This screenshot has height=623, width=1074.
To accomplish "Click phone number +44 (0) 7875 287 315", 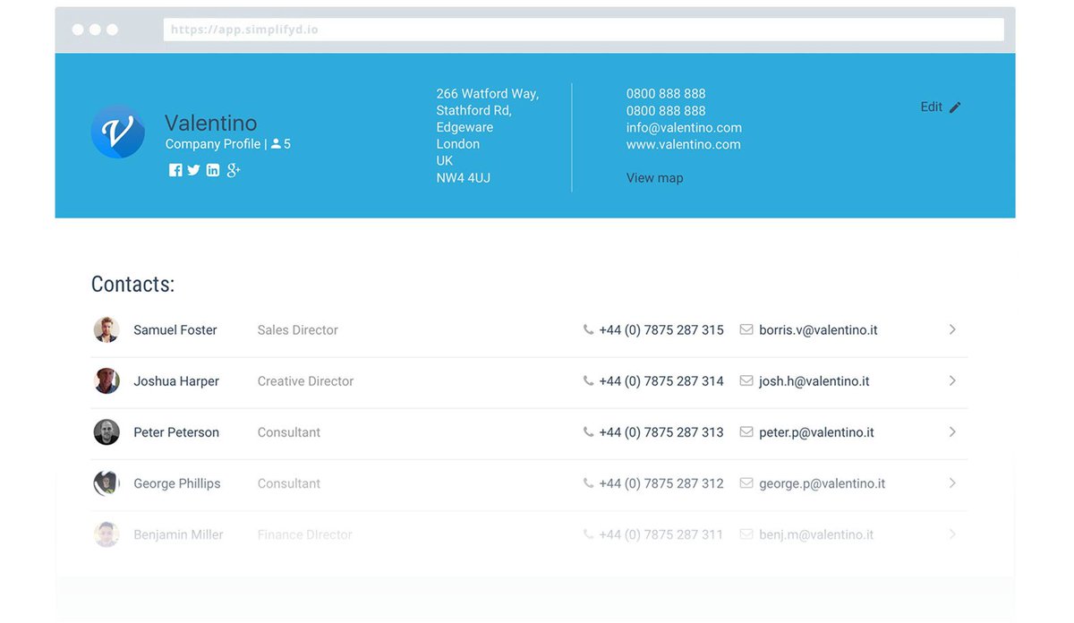I will pyautogui.click(x=661, y=330).
